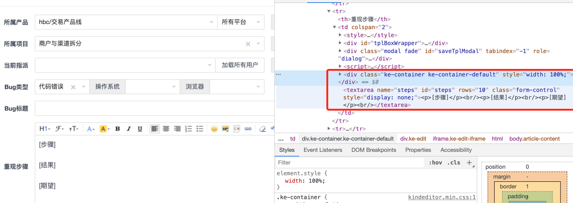The image size is (573, 203).
Task: Insert an image into the editor
Action: [226, 129]
